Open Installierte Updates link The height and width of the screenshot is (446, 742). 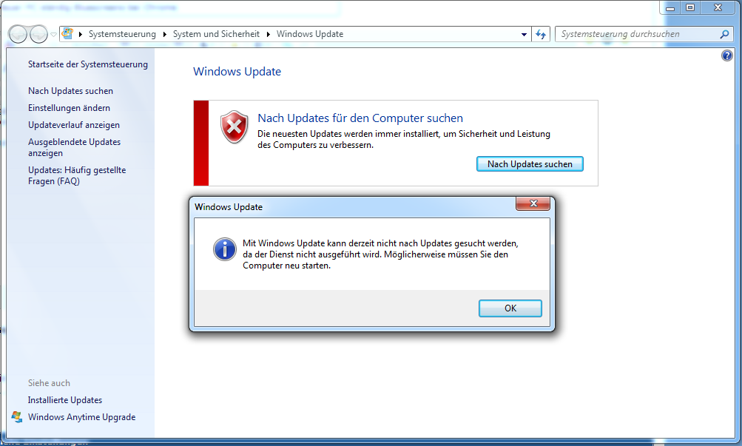[65, 400]
